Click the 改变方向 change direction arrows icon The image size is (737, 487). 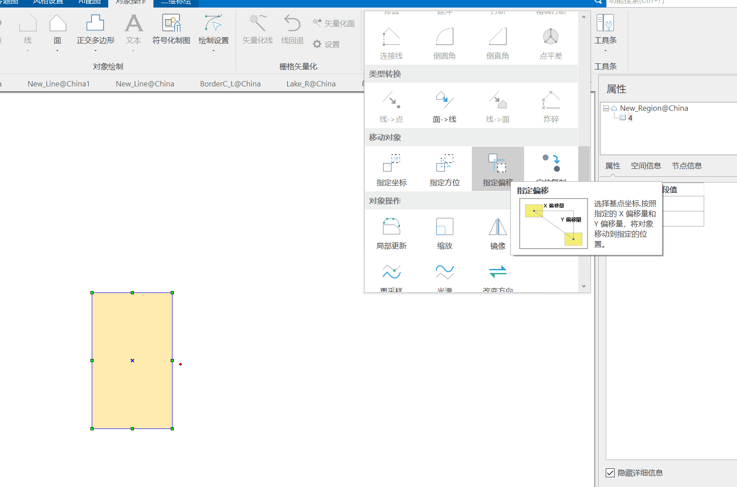click(x=498, y=272)
